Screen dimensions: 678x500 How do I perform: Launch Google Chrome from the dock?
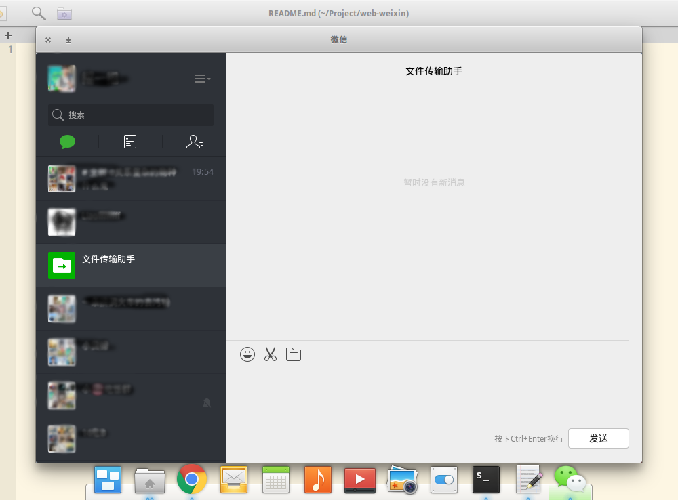(192, 479)
